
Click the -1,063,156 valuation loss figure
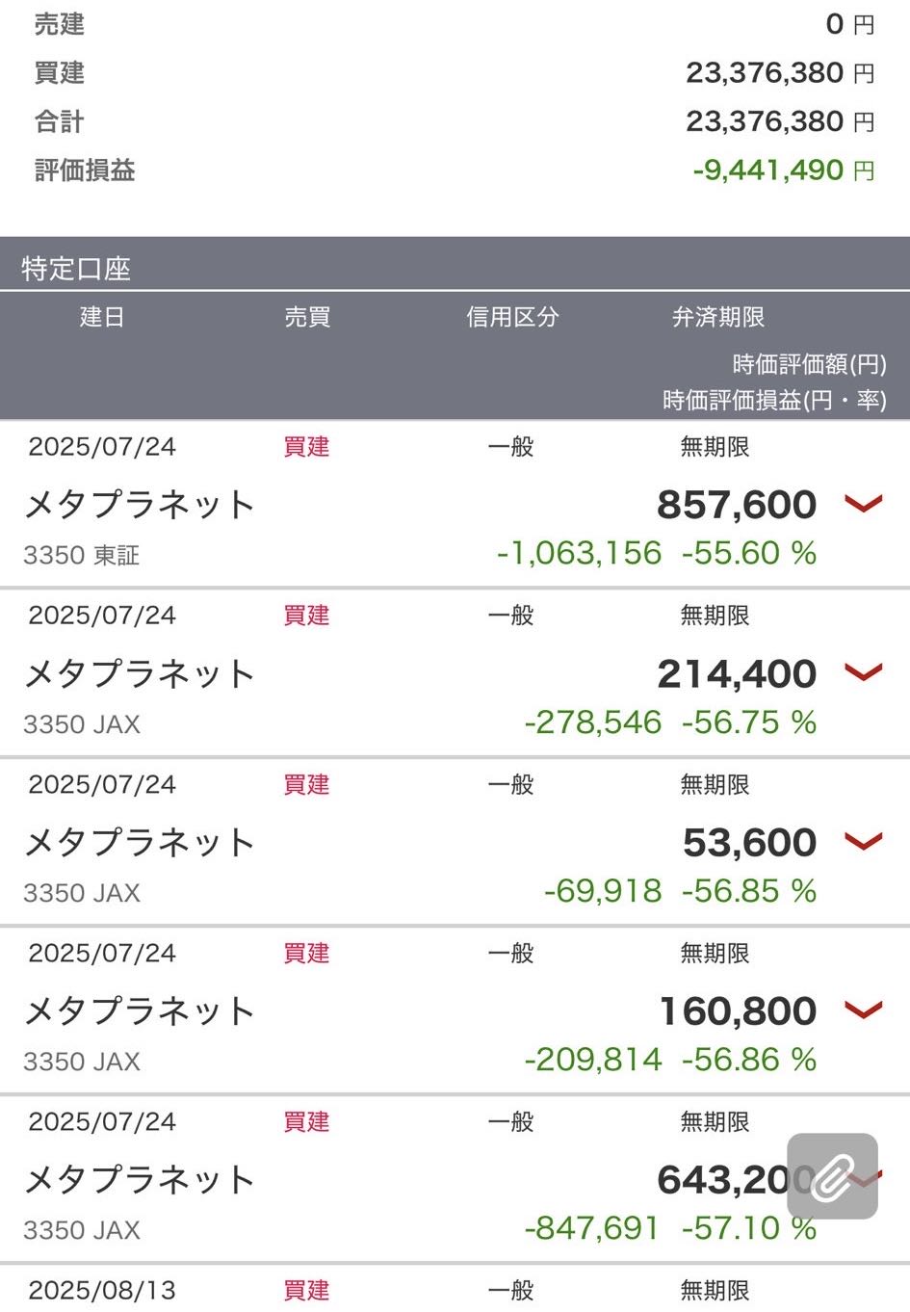click(x=579, y=553)
